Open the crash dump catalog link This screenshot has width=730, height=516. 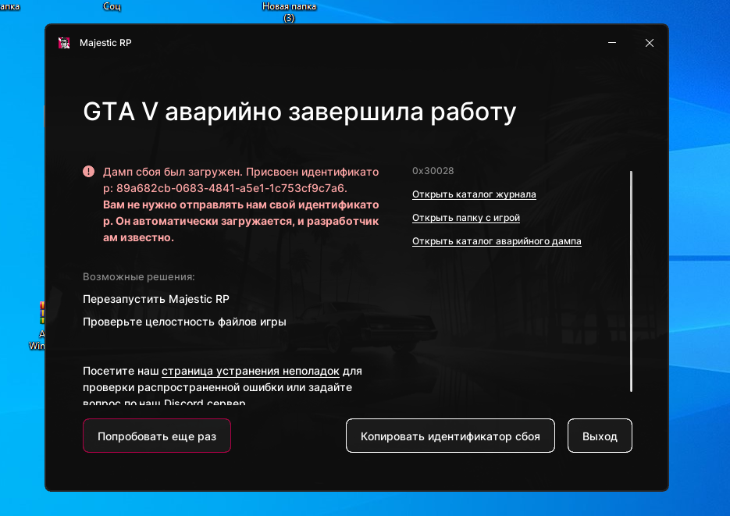pyautogui.click(x=497, y=241)
